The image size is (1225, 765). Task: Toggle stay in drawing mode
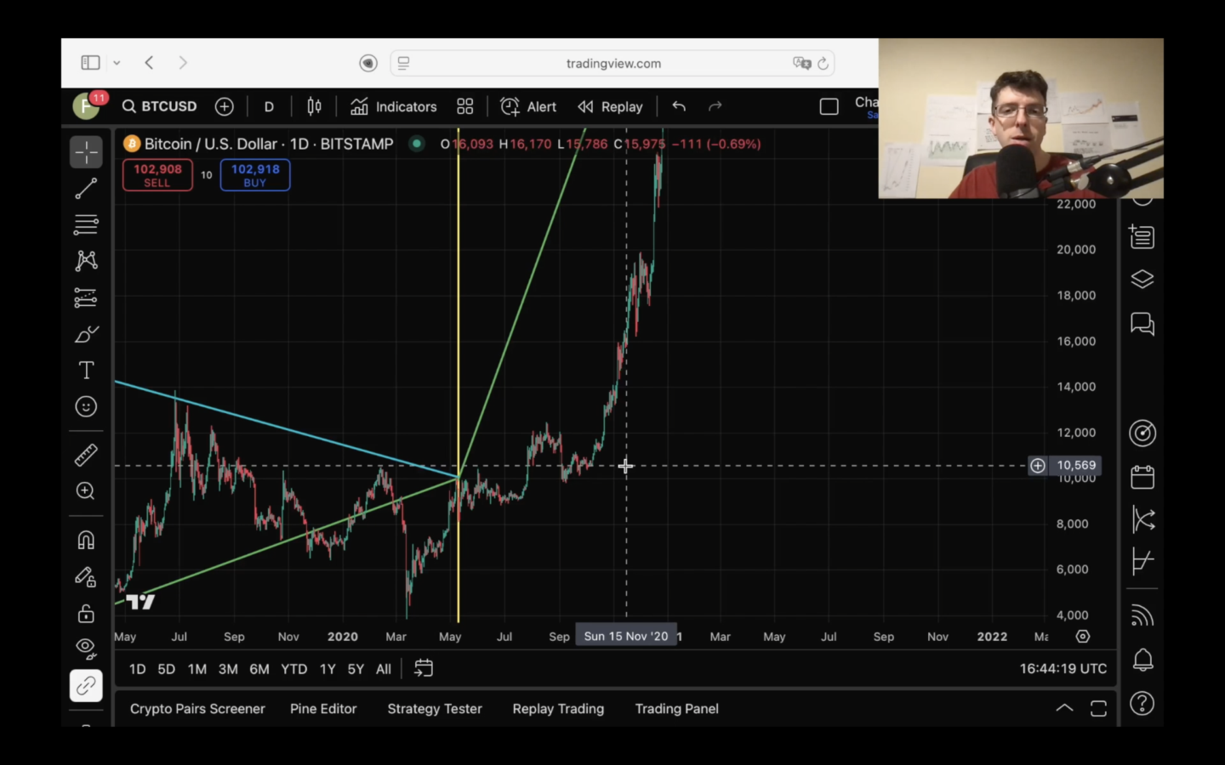tap(86, 577)
